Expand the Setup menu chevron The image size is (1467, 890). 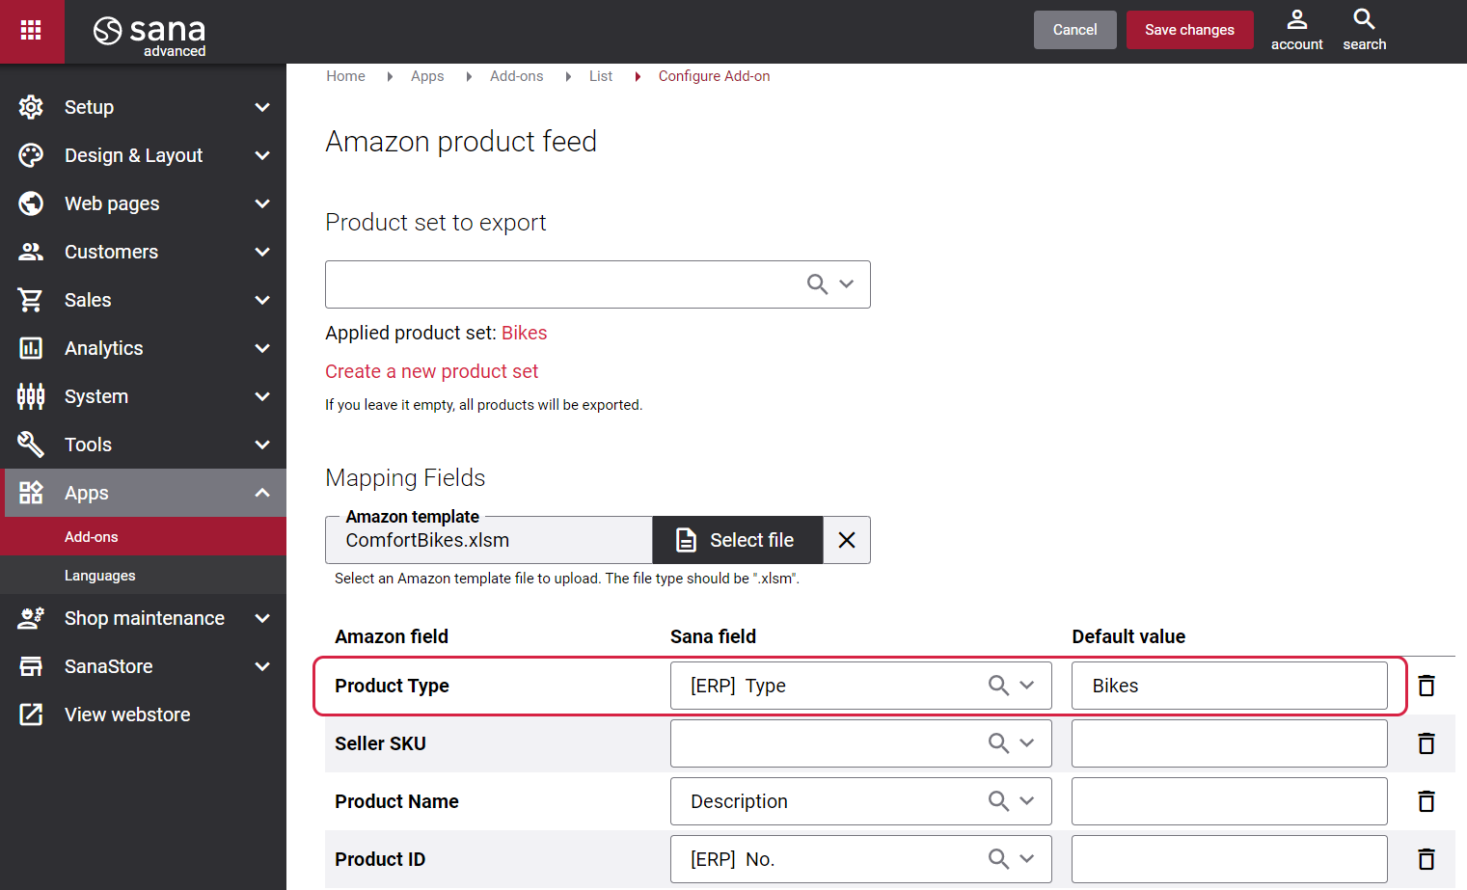[262, 107]
